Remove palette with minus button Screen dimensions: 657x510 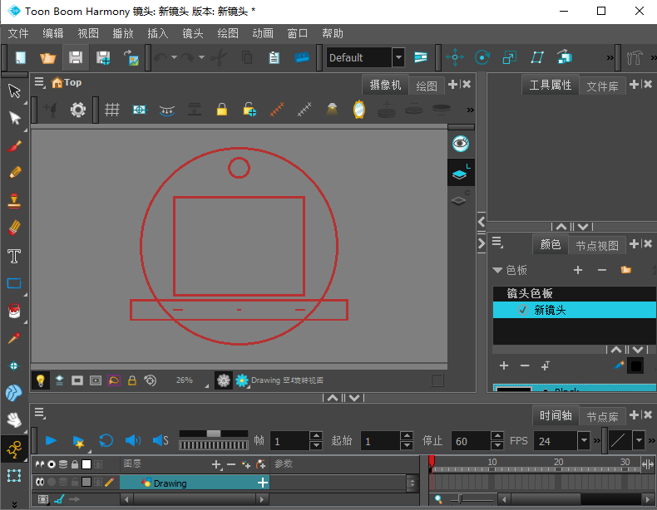(602, 270)
